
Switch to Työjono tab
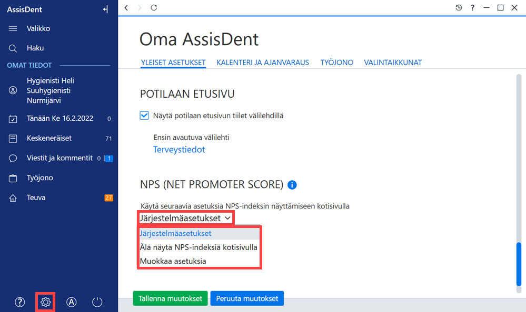(337, 63)
